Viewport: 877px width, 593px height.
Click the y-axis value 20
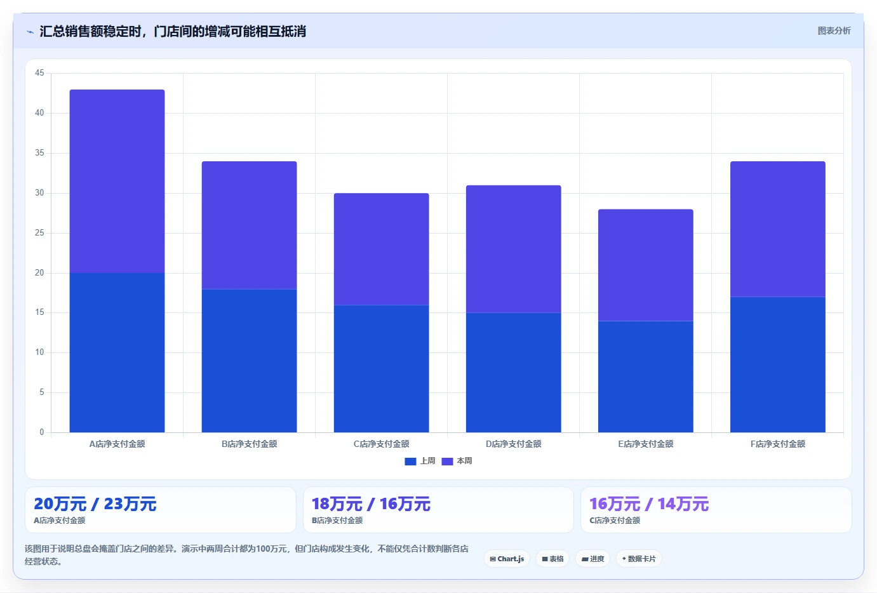tap(39, 273)
